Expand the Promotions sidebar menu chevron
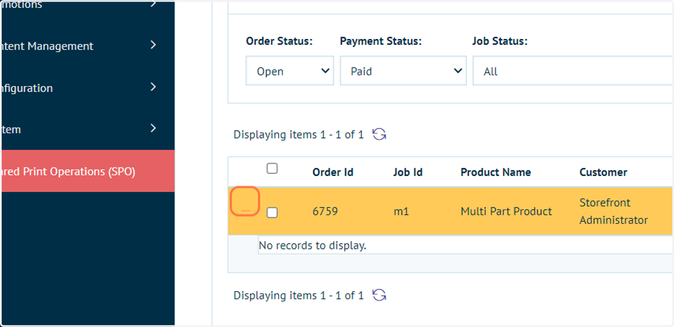 click(x=153, y=4)
